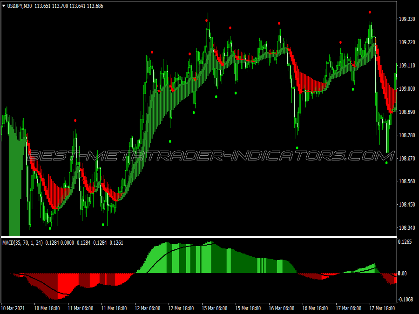The height and width of the screenshot is (314, 419).
Task: Select the 109.000 price level label
Action: click(x=407, y=89)
